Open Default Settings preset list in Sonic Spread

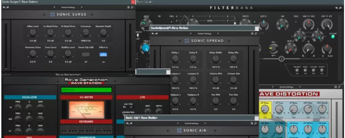click(205, 34)
